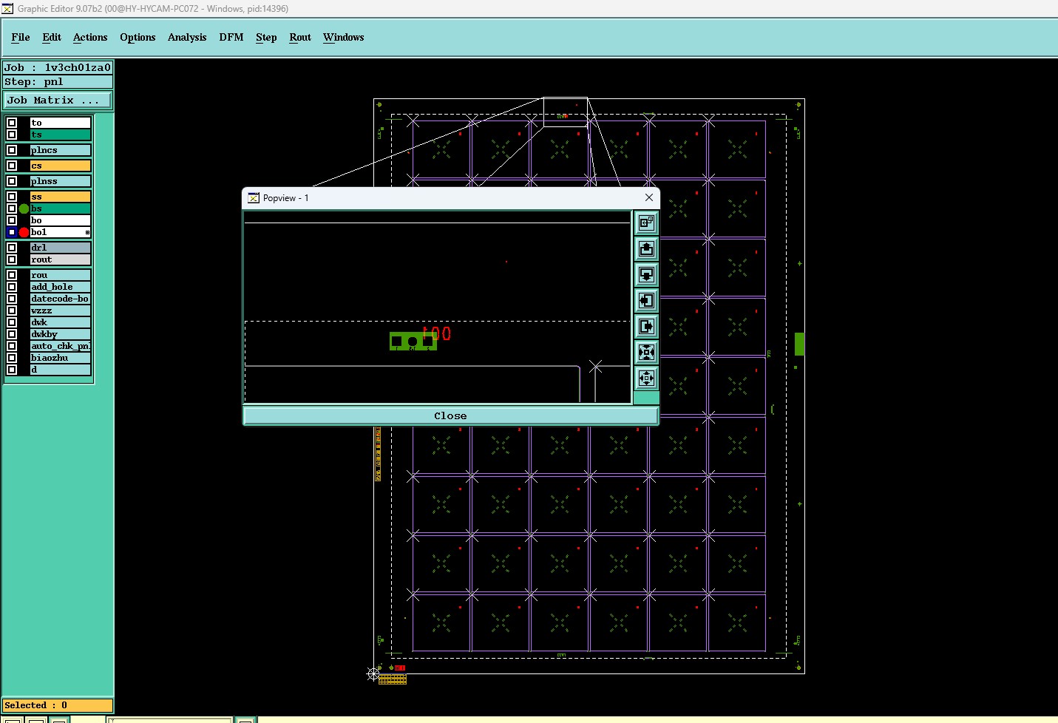Toggle the checkbox for layer dwkby
The height and width of the screenshot is (723, 1058).
tap(12, 334)
